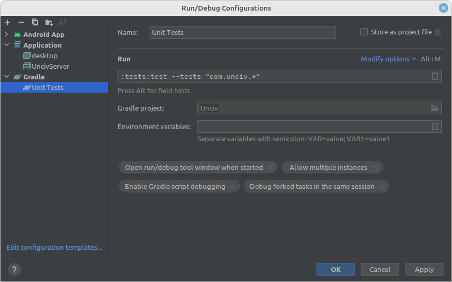Screen dimensions: 452x282
Task: Add a new configuration with plus icon
Action: coord(7,22)
